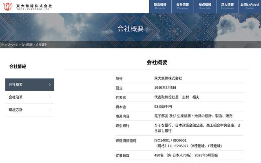Click the date 1949年3月5日
The width and height of the screenshot is (261, 163).
(x=165, y=88)
